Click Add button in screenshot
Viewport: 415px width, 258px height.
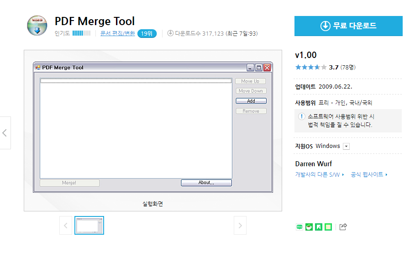coord(251,101)
